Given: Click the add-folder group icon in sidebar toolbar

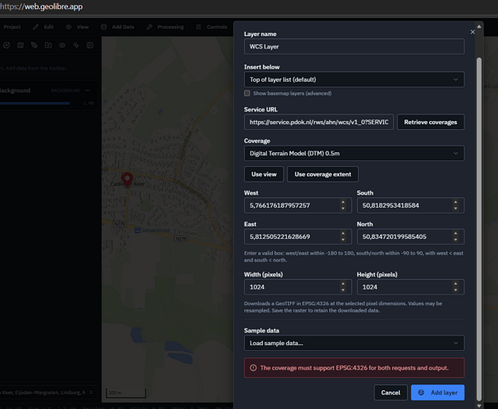Looking at the screenshot, I should click(x=48, y=45).
